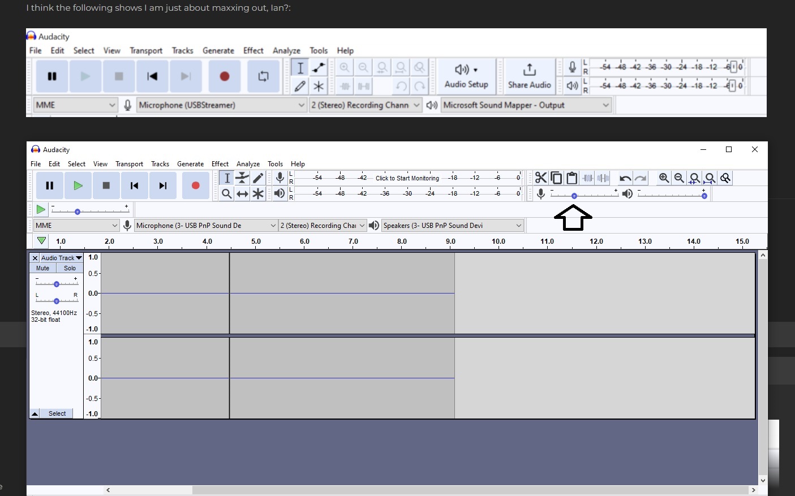Click the playback speed slider knob
This screenshot has height=496, width=795.
78,212
